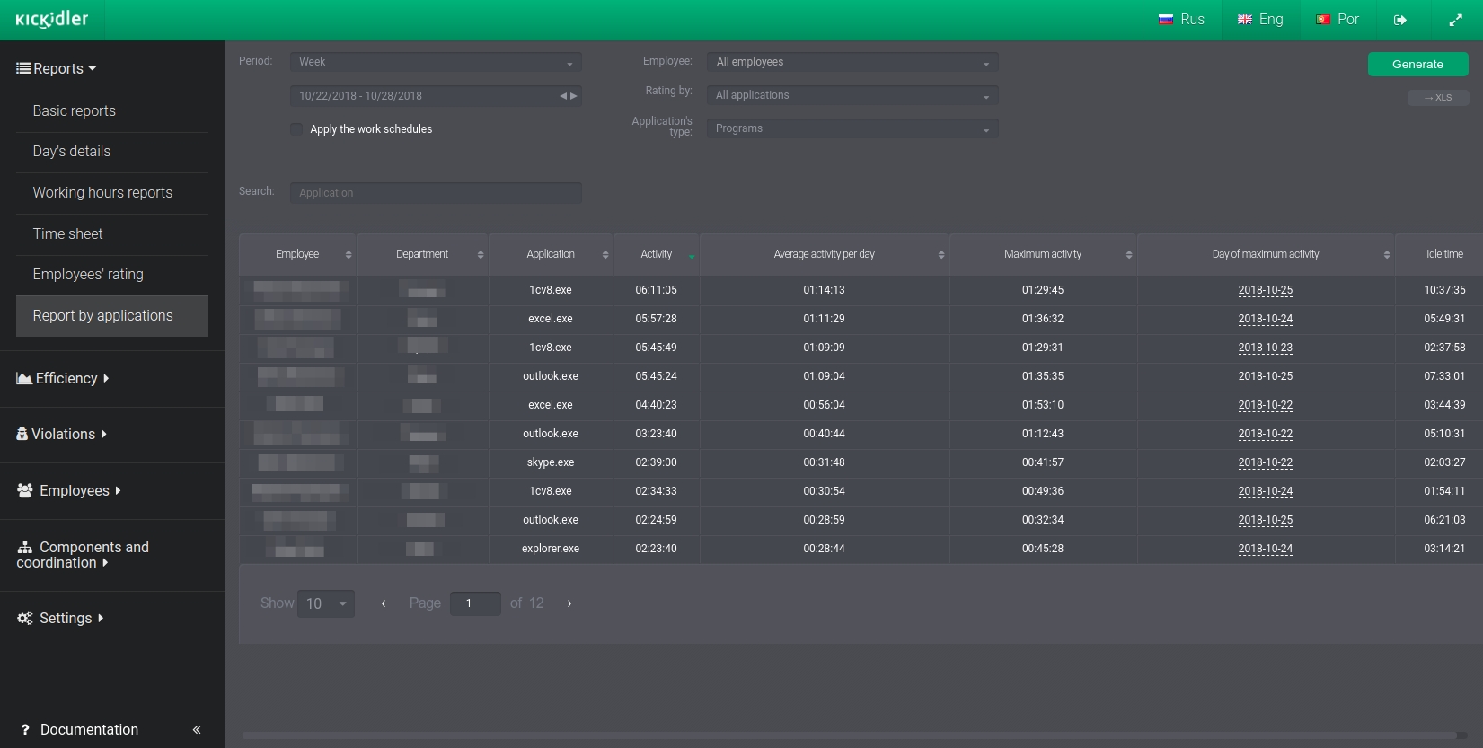
Task: Enable Apply the work schedules checkbox
Action: coord(296,129)
